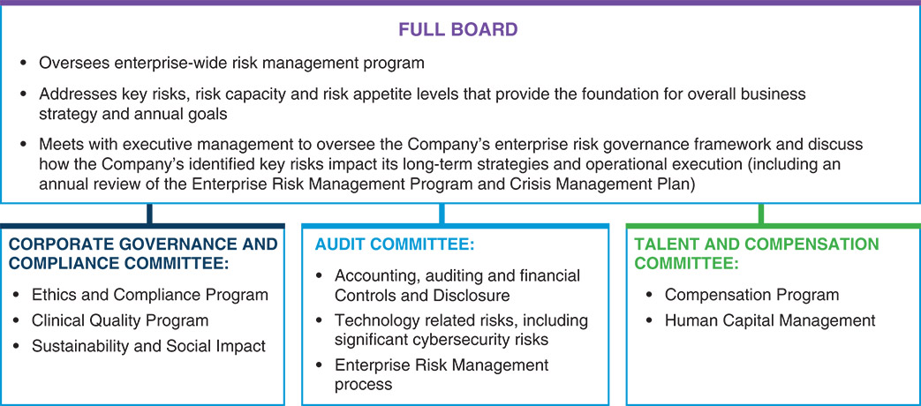Click the green connector above Talent and Compensation
Image resolution: width=921 pixels, height=406 pixels.
760,214
